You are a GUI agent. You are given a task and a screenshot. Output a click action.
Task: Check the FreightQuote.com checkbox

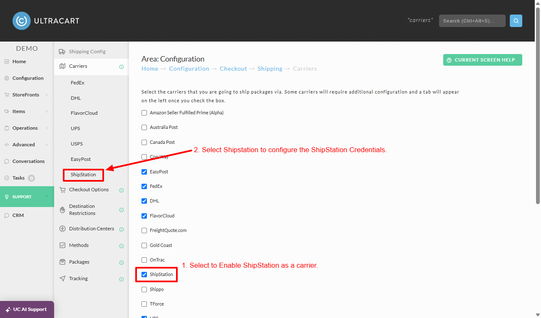(144, 230)
